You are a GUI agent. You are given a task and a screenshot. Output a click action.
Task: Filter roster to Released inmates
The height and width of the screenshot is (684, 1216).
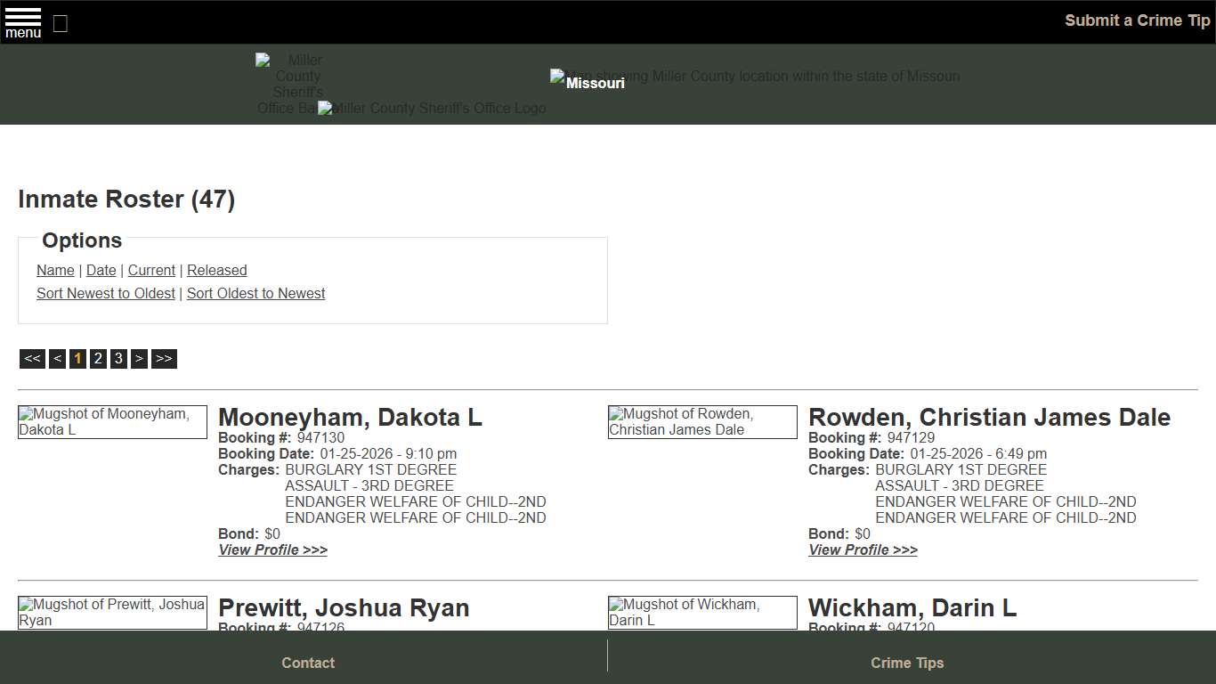tap(216, 270)
